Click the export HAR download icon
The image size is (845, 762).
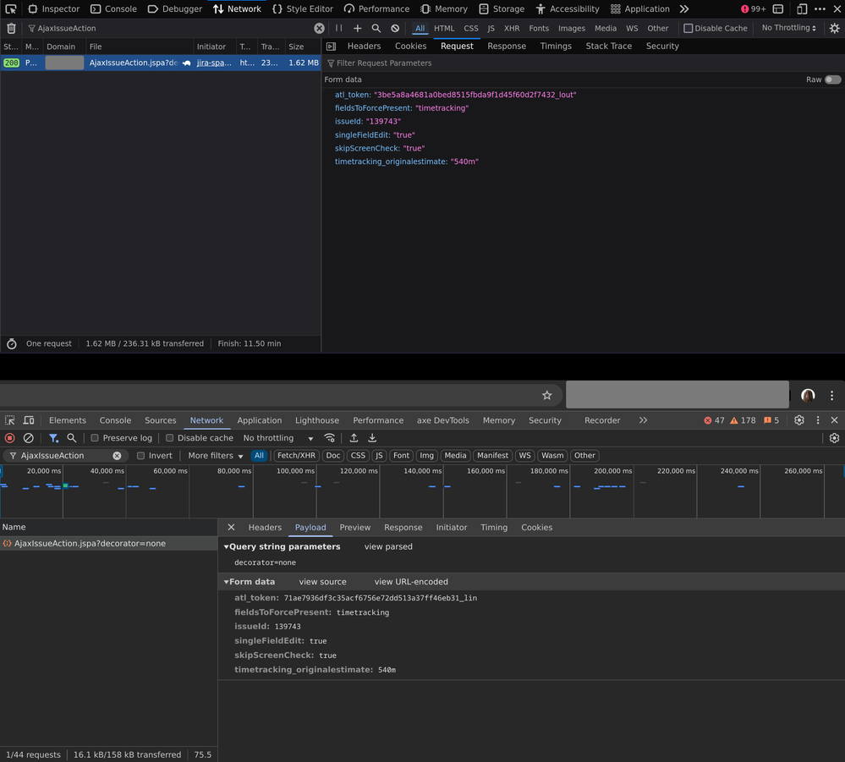tap(372, 438)
